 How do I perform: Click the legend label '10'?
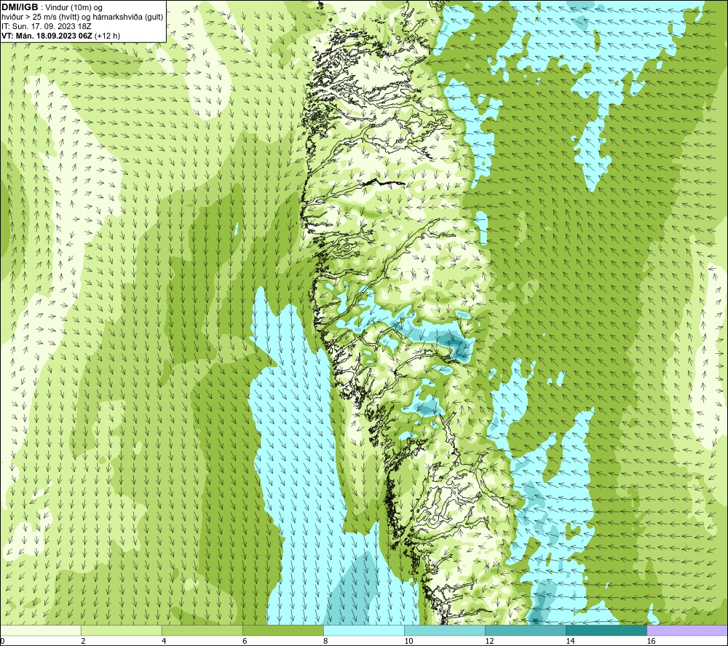[408, 642]
